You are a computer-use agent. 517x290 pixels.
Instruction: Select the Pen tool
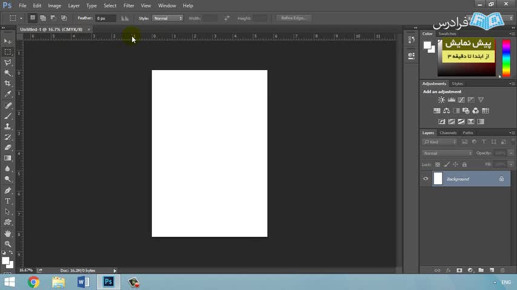tap(8, 190)
